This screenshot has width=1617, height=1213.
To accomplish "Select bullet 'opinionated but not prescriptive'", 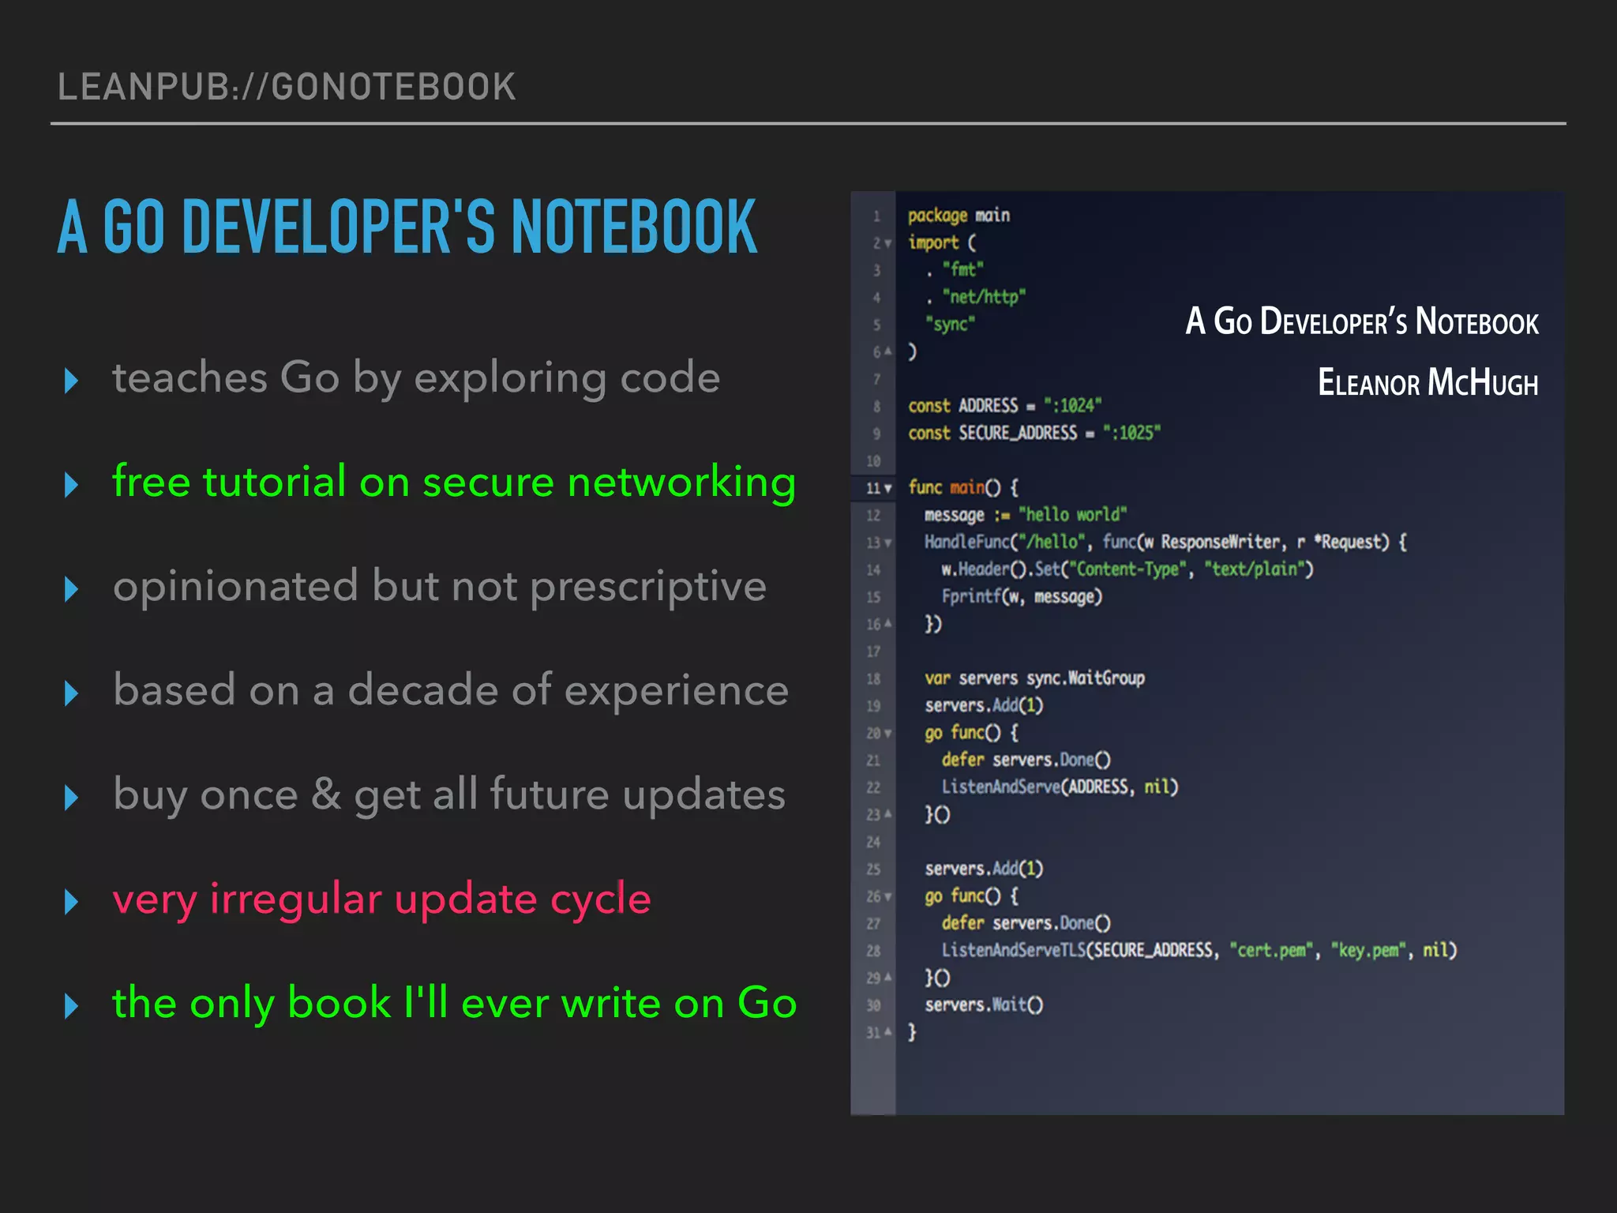I will pyautogui.click(x=440, y=587).
